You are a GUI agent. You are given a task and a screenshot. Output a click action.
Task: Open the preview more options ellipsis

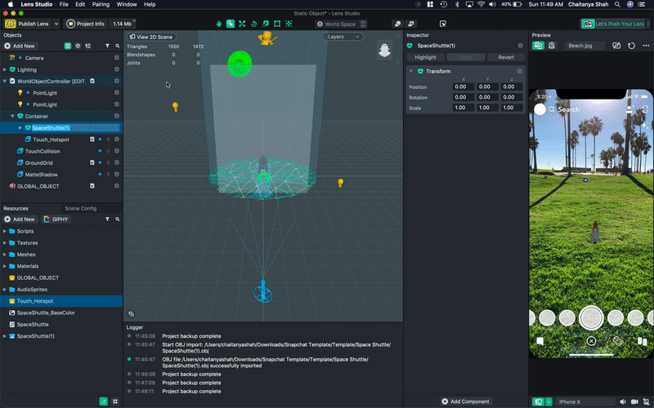646,46
